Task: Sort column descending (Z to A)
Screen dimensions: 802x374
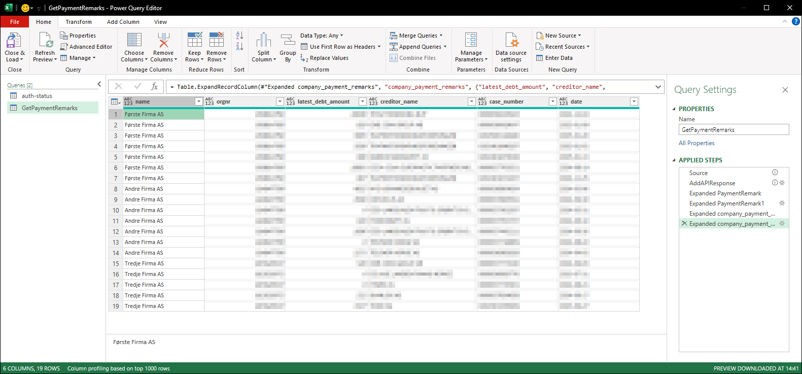Action: (239, 46)
